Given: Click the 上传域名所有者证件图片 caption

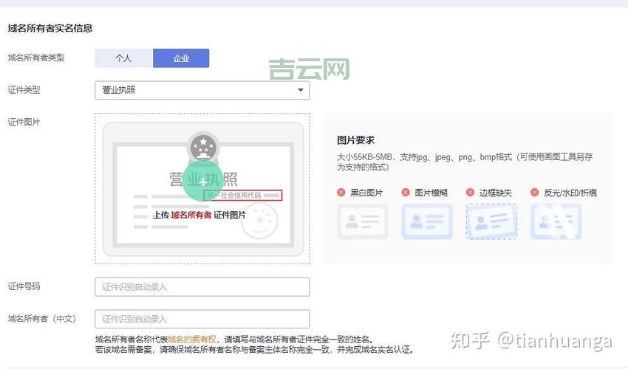Looking at the screenshot, I should (199, 215).
